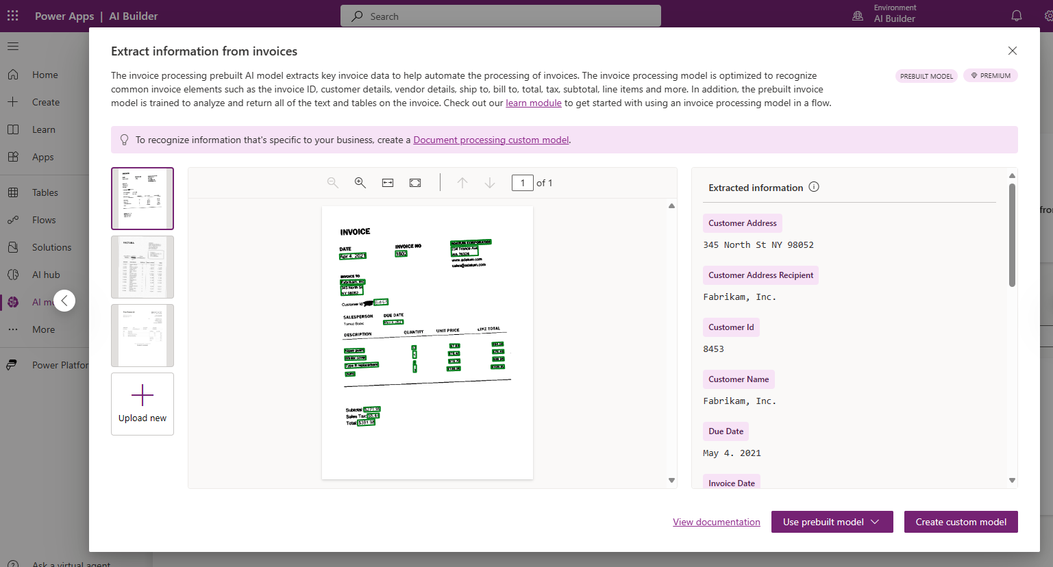Click the extracted information scrollbar
1053x567 pixels.
point(1012,235)
